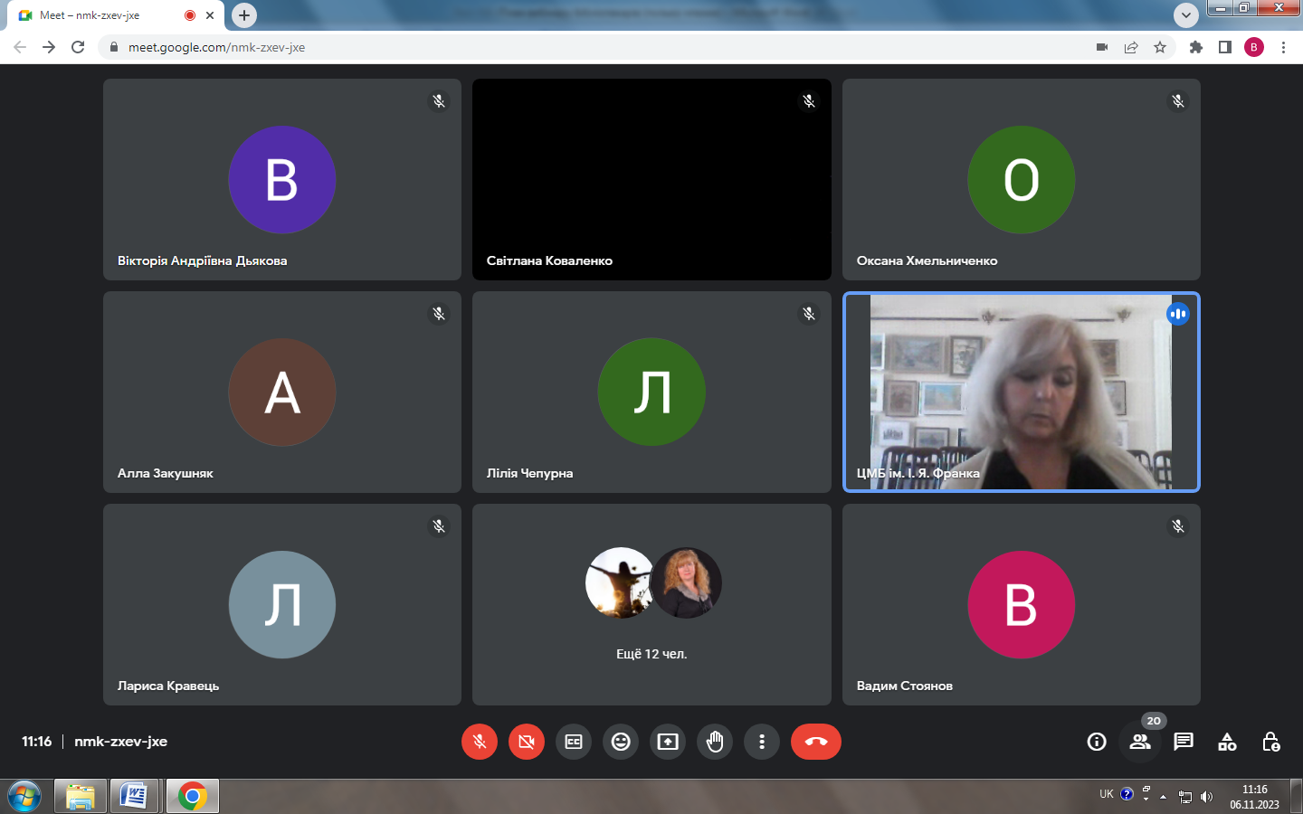Image resolution: width=1303 pixels, height=814 pixels.
Task: Click the 'Ещё 12 чел.' participants tile
Action: coord(651,604)
